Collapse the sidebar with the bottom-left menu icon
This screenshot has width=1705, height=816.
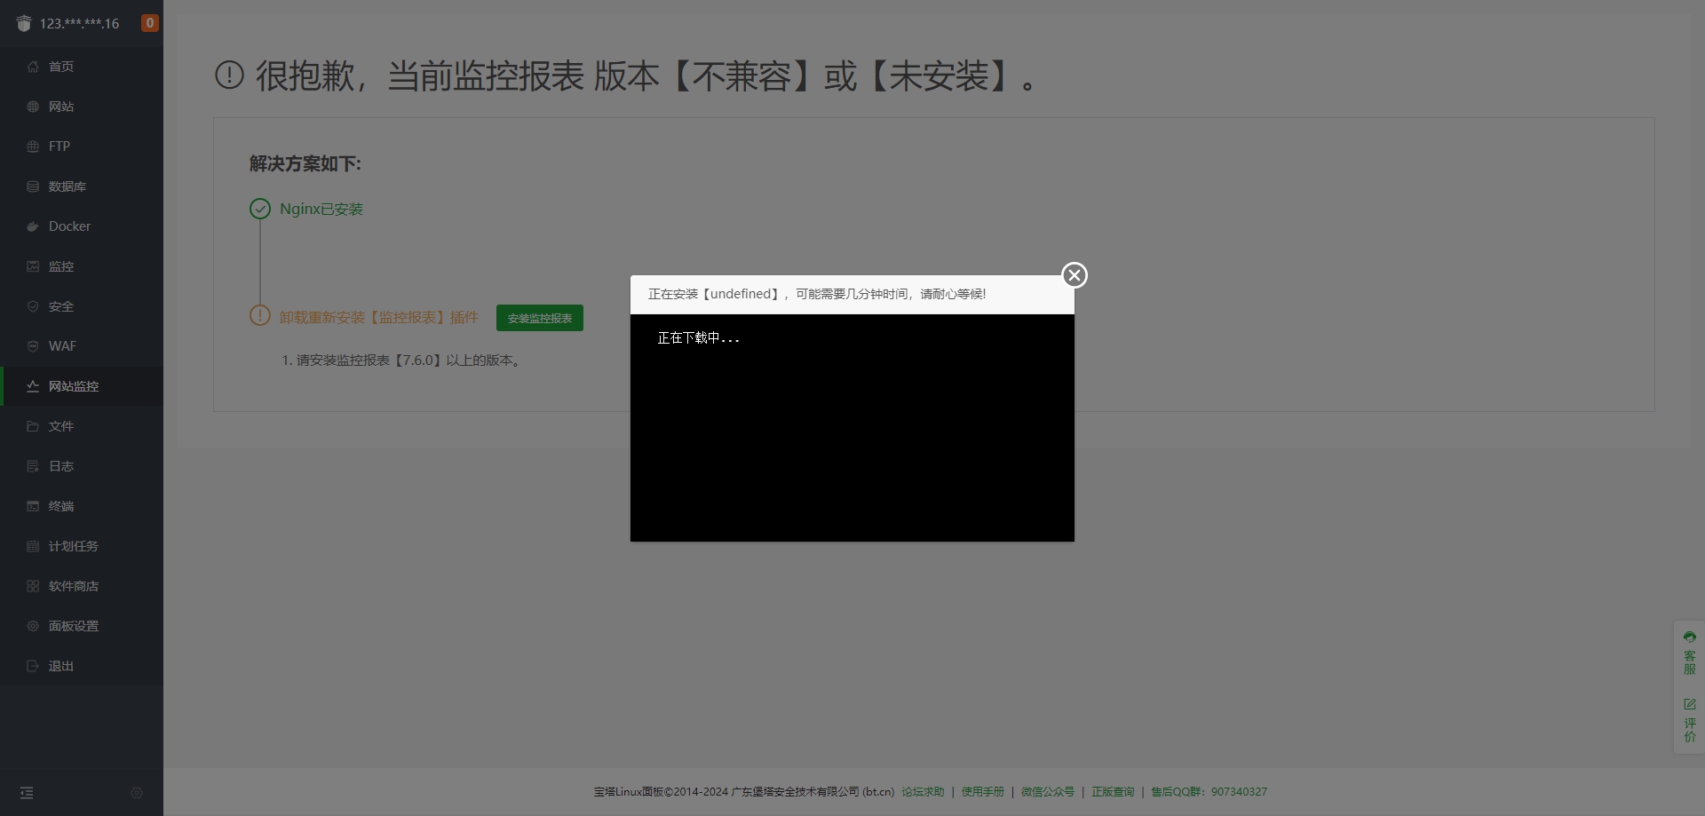point(27,793)
